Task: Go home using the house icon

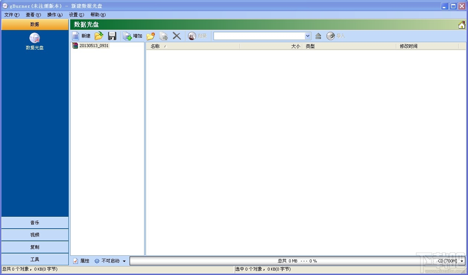Action: [x=462, y=25]
